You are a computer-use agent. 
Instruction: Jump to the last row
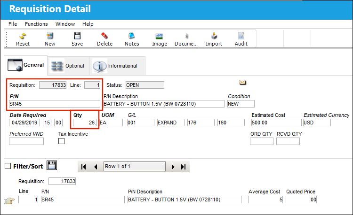[183, 167]
